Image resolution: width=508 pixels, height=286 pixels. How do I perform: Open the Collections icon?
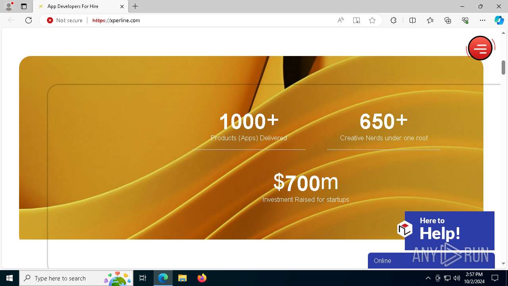pos(448,20)
